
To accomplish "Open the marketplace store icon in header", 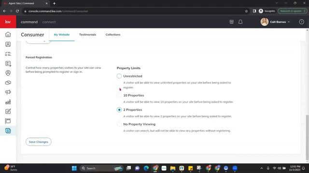I will tap(232, 22).
